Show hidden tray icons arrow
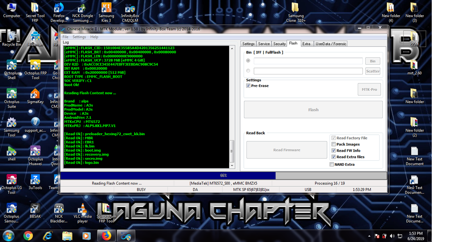 pyautogui.click(x=369, y=236)
